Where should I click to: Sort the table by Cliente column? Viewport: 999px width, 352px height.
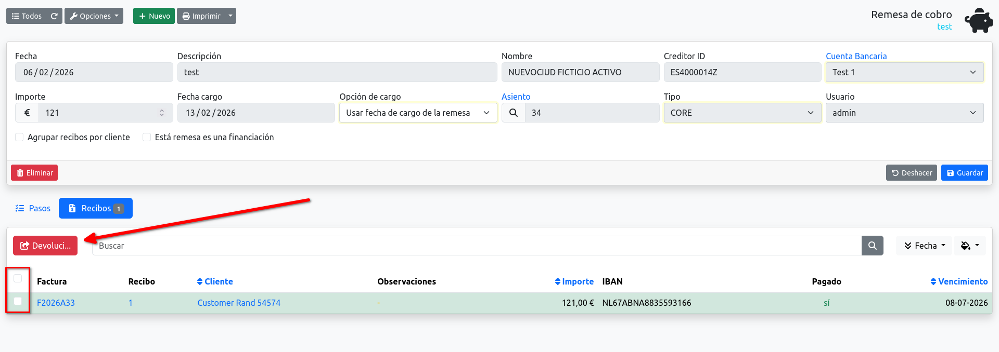click(x=215, y=281)
